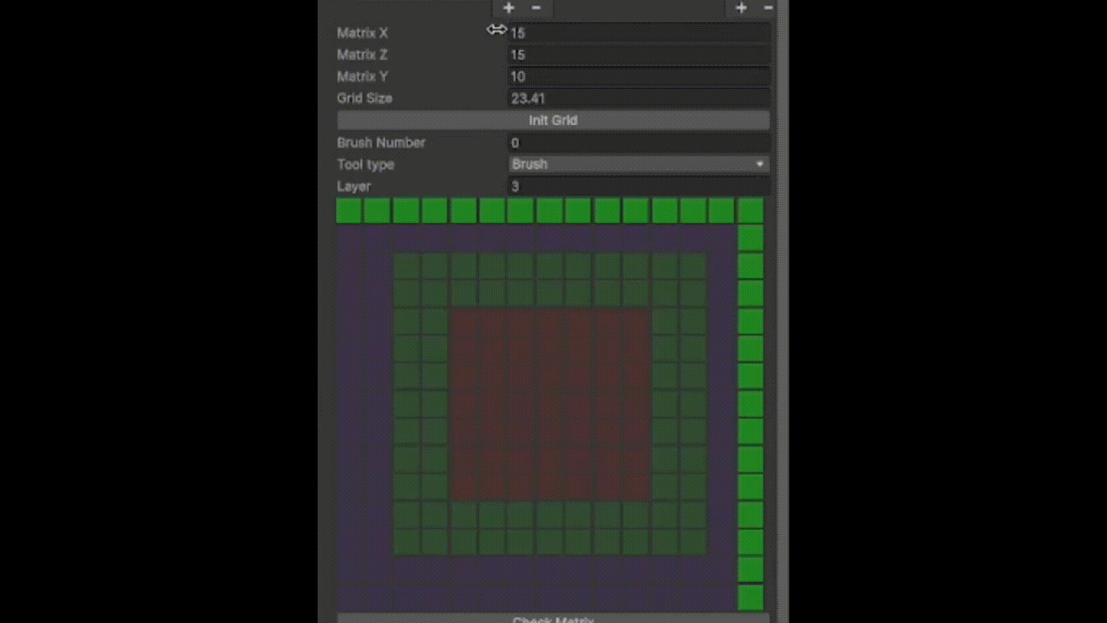This screenshot has width=1107, height=623.
Task: Click the left minus icon beside the plus
Action: [x=536, y=8]
